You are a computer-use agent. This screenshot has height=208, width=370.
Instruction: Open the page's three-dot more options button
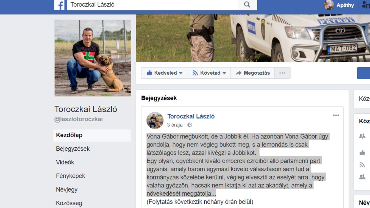[x=282, y=73]
